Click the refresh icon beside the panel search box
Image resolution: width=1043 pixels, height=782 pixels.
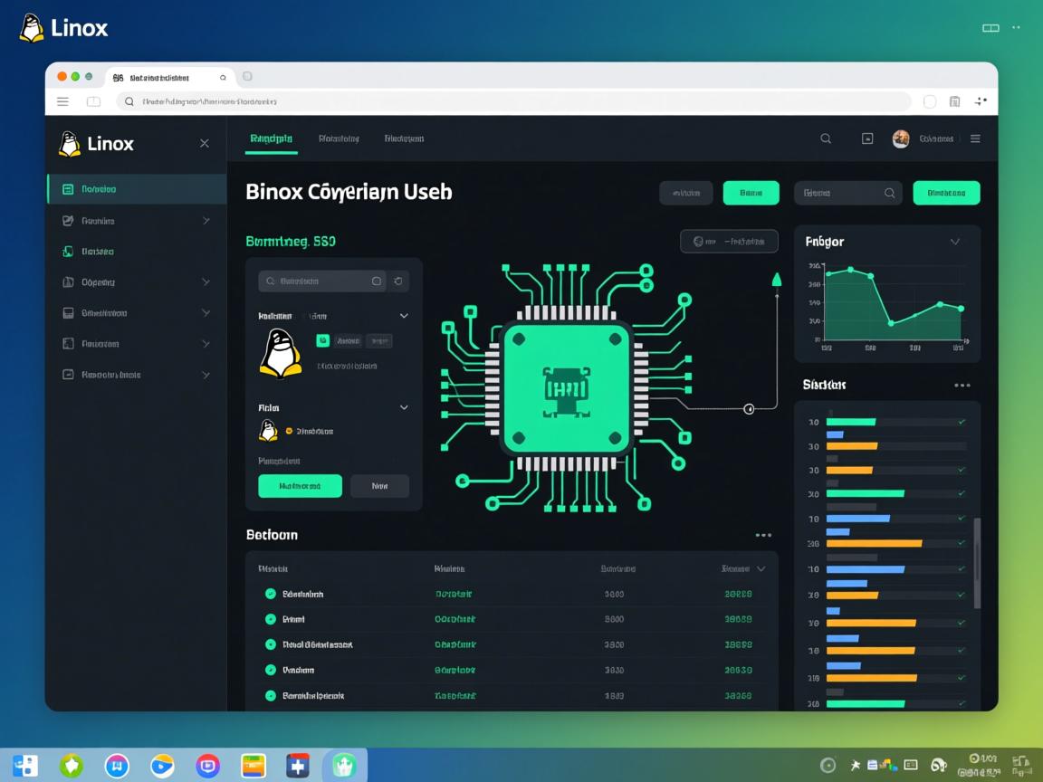point(397,281)
